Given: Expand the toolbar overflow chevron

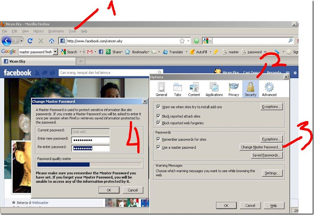Looking at the screenshot, I should click(265, 52).
